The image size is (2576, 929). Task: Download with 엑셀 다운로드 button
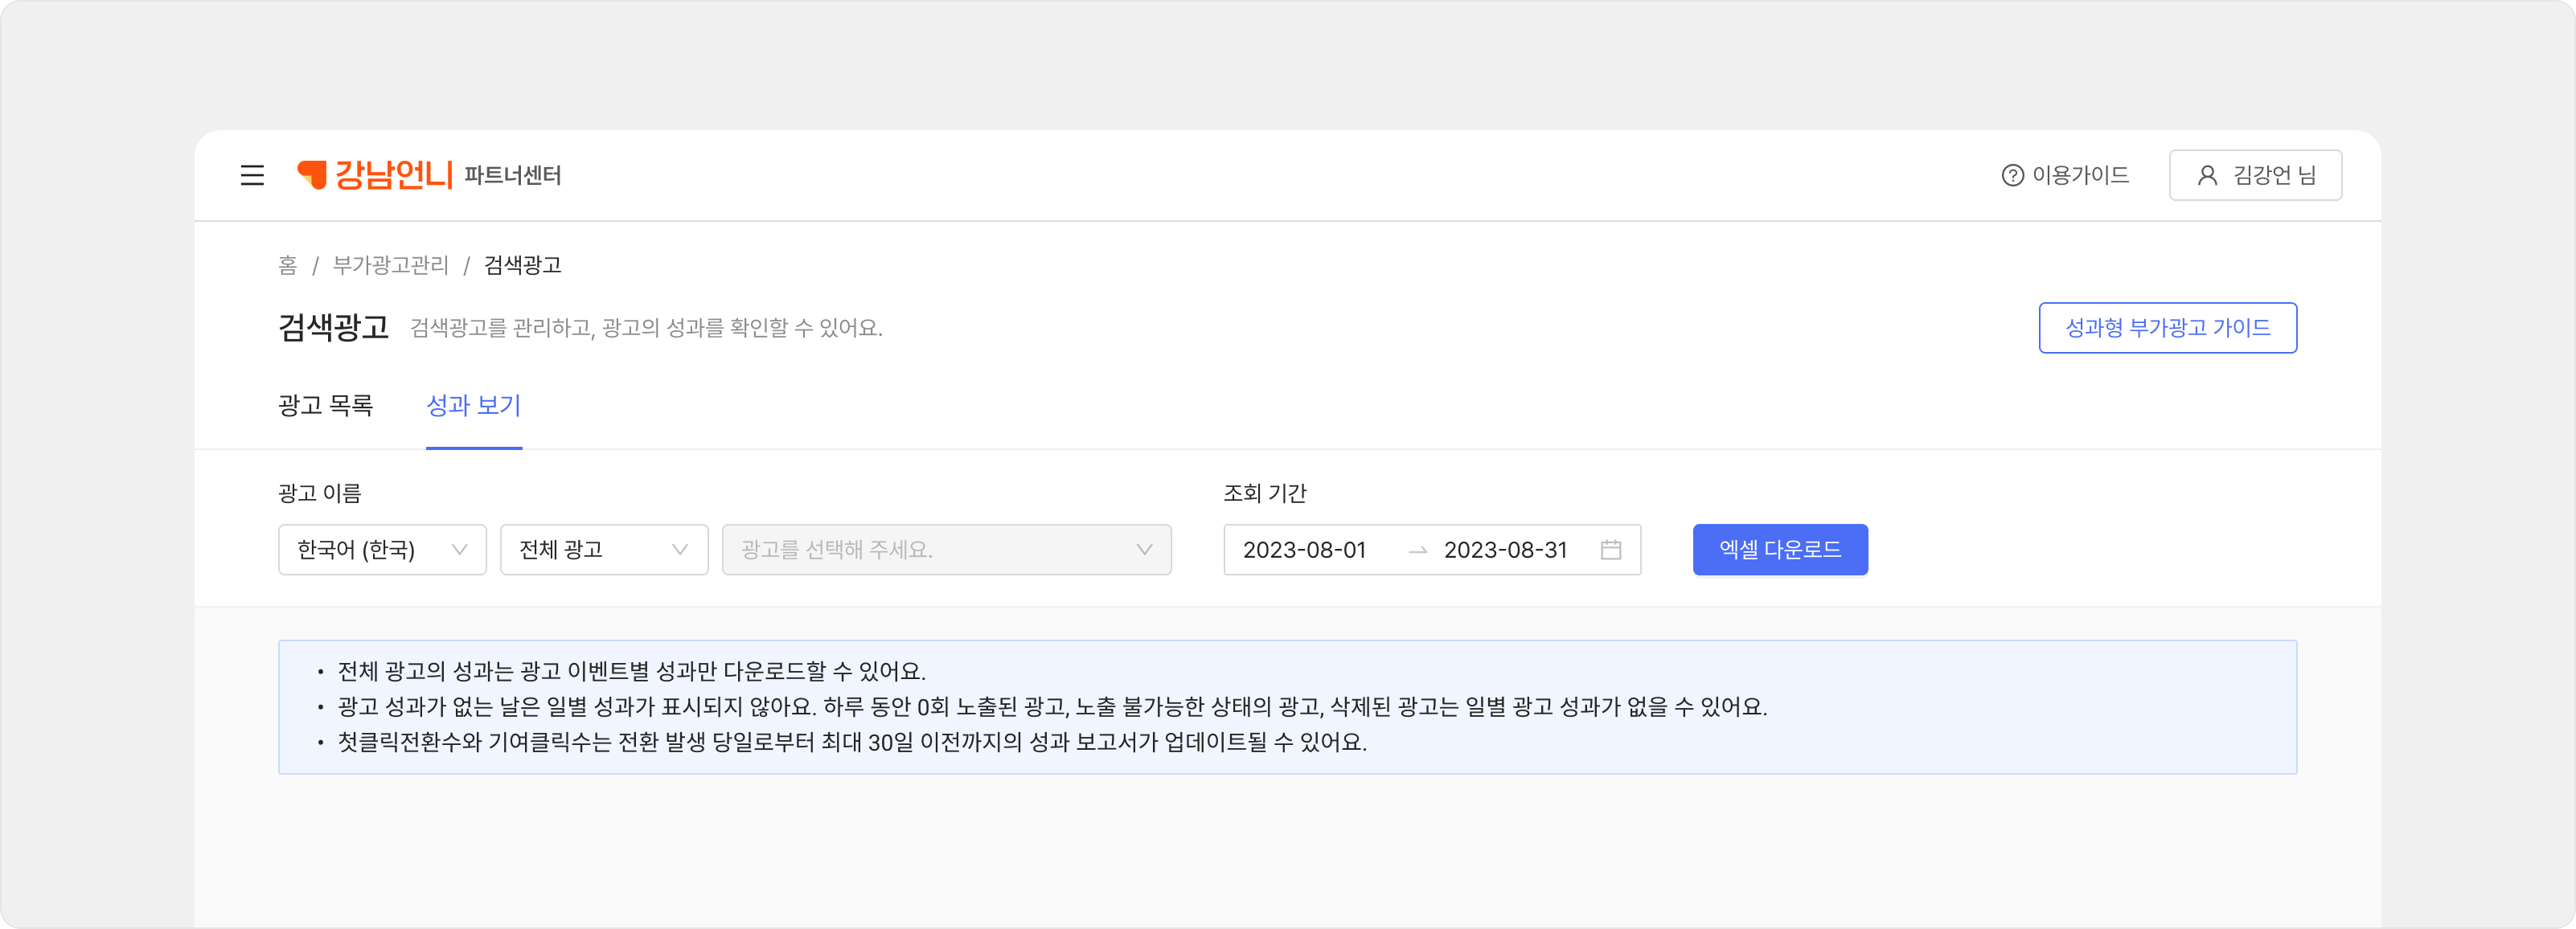pyautogui.click(x=1780, y=550)
